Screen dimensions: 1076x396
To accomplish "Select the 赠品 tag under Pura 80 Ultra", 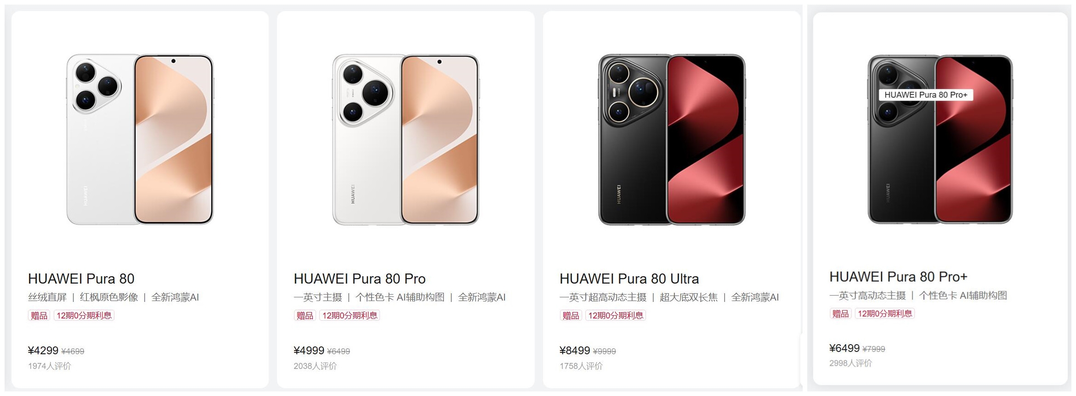I will (571, 315).
